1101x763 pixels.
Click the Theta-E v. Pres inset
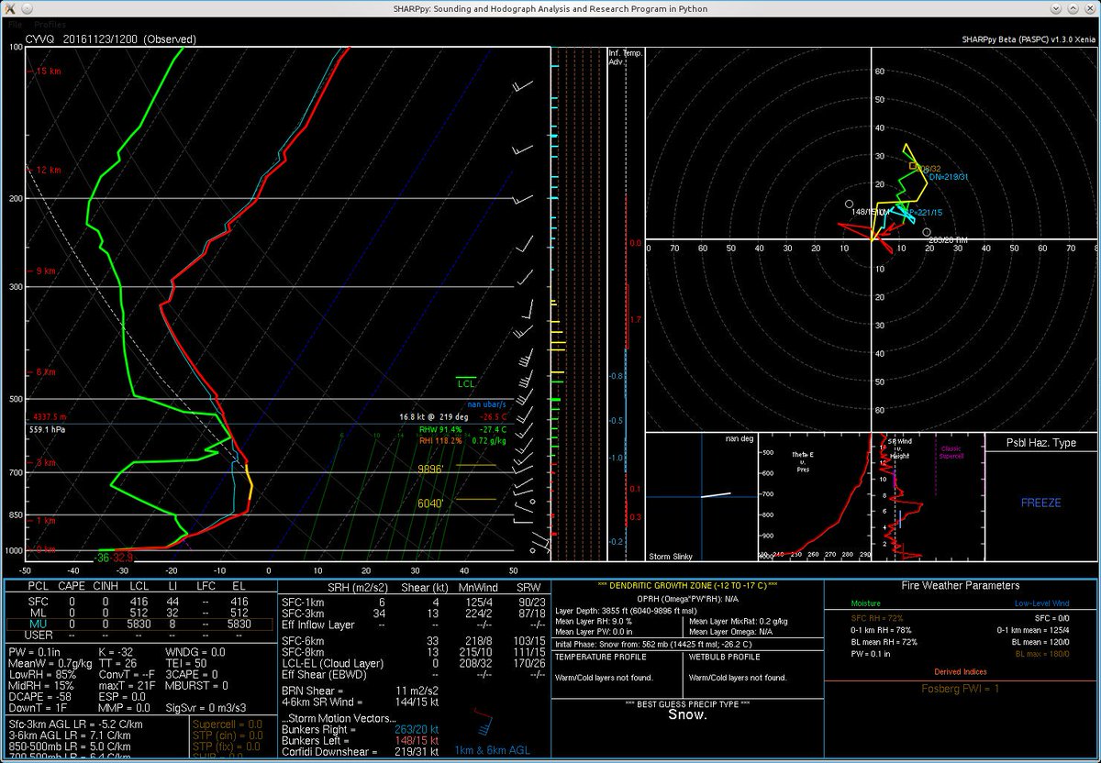[814, 496]
